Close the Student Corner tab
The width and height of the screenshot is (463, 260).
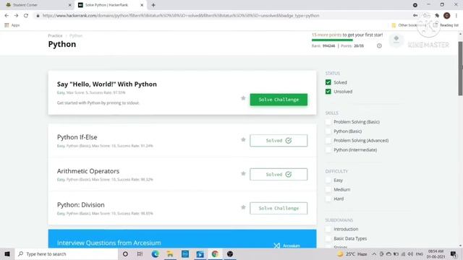point(70,5)
